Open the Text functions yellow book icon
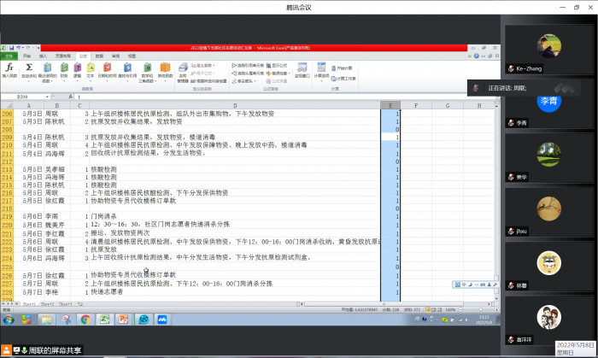Image resolution: width=598 pixels, height=358 pixels. click(x=91, y=71)
